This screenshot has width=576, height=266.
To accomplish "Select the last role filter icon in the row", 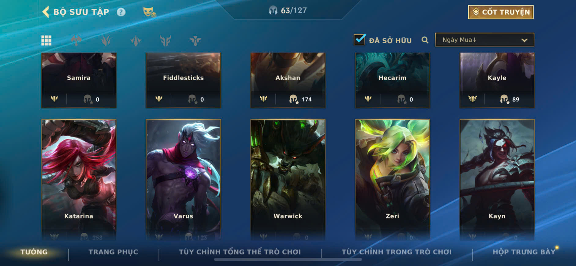I will (x=195, y=40).
